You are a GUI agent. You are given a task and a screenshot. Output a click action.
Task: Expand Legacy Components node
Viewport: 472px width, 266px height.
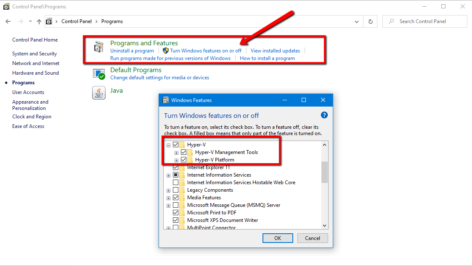[169, 190]
